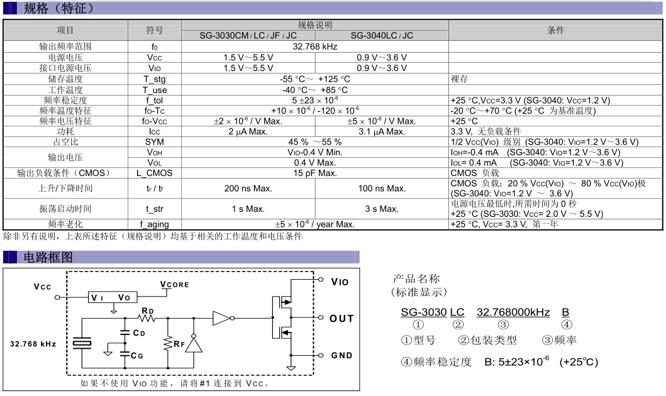This screenshot has height=396, width=666.
Task: Click the '+10 × 10⁻⁶ / -120 × 10⁻⁶' value
Action: point(314,111)
